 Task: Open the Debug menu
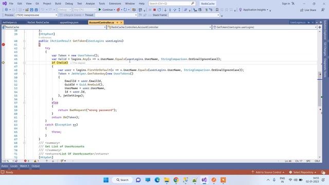(69, 4)
